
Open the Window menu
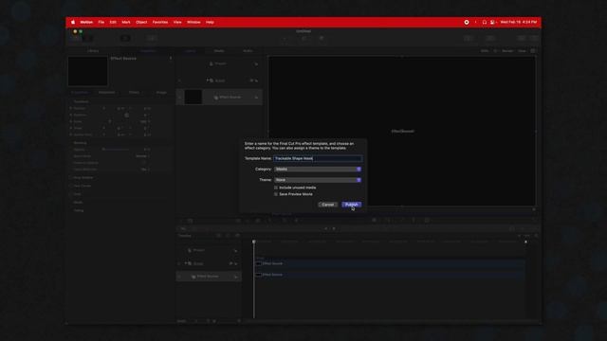point(193,22)
